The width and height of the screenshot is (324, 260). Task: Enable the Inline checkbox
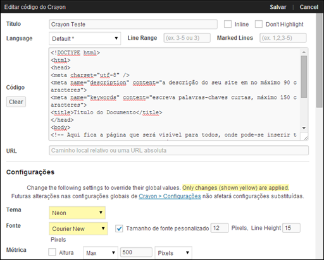(228, 24)
